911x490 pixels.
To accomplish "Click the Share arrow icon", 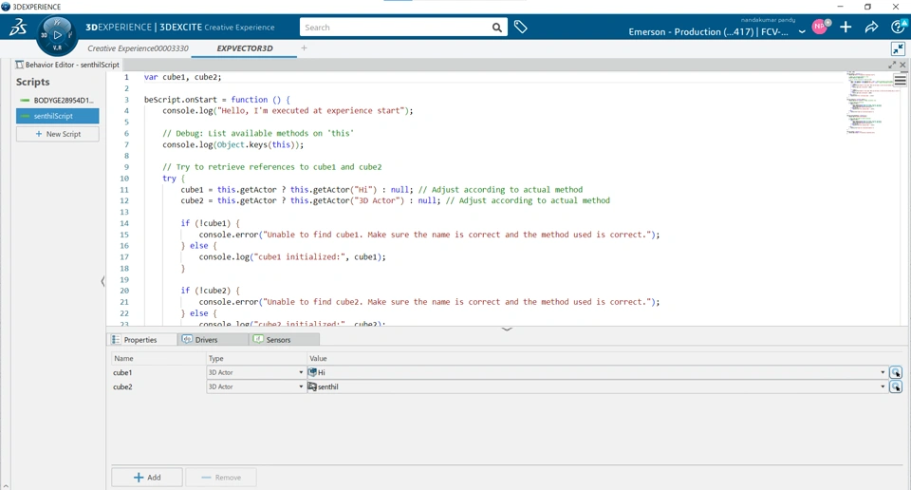I will point(871,28).
